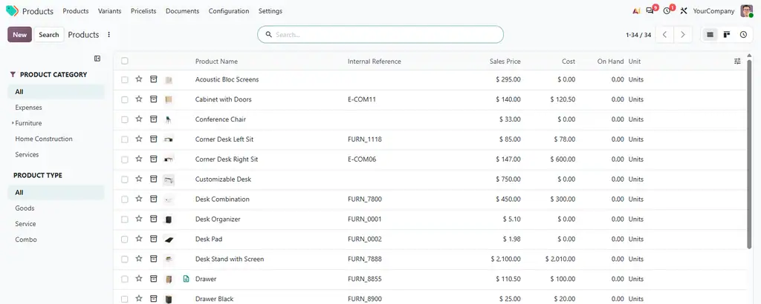Open the Settings menu

[x=271, y=10]
